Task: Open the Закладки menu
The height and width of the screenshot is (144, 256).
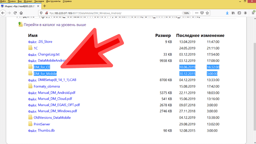Action: [39, 1]
